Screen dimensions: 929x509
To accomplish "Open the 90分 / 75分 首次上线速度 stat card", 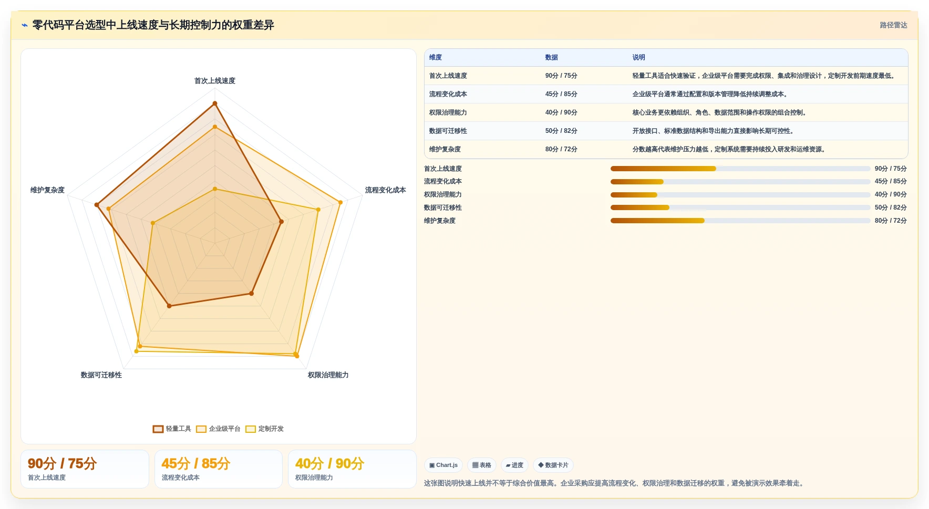I will (85, 469).
